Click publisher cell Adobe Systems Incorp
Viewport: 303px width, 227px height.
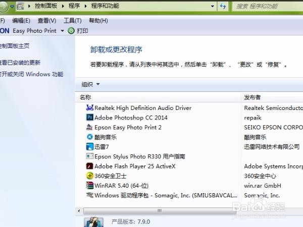pos(273,166)
